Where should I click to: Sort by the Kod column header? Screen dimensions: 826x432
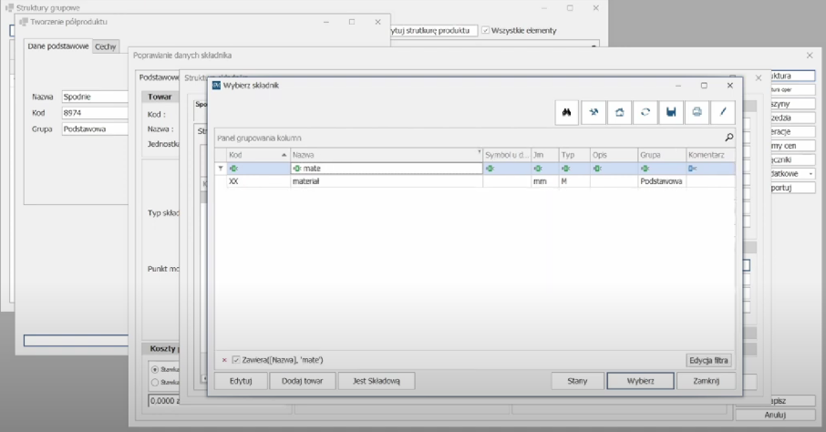(255, 155)
